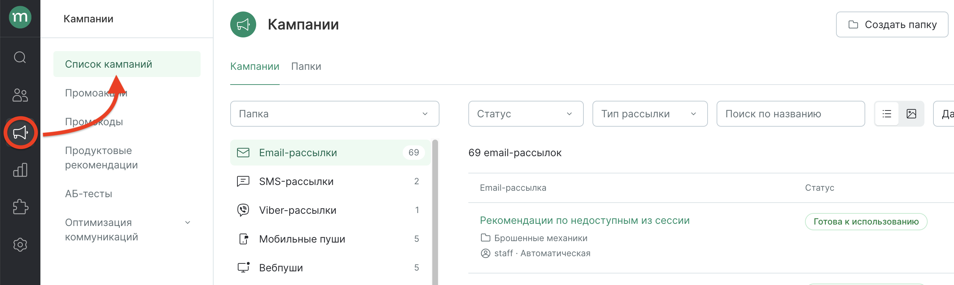Click the user icon next to staff
Viewport: 954px width, 285px height.
point(485,253)
